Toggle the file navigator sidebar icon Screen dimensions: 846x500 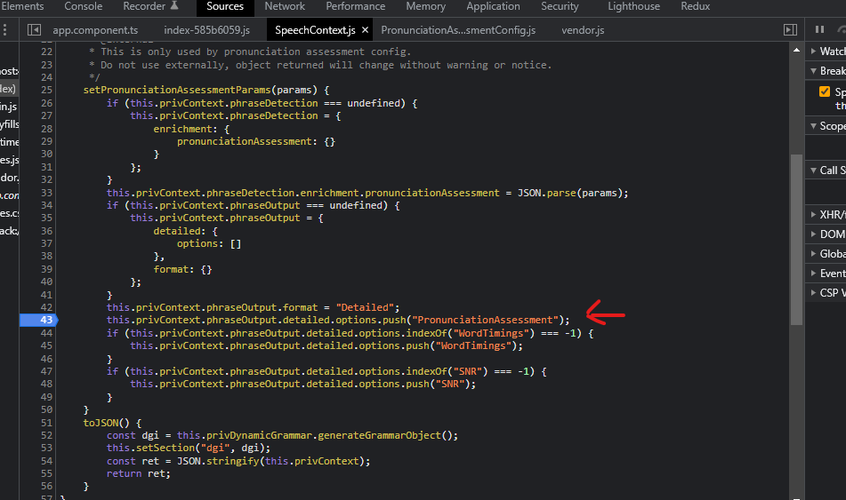click(x=34, y=29)
